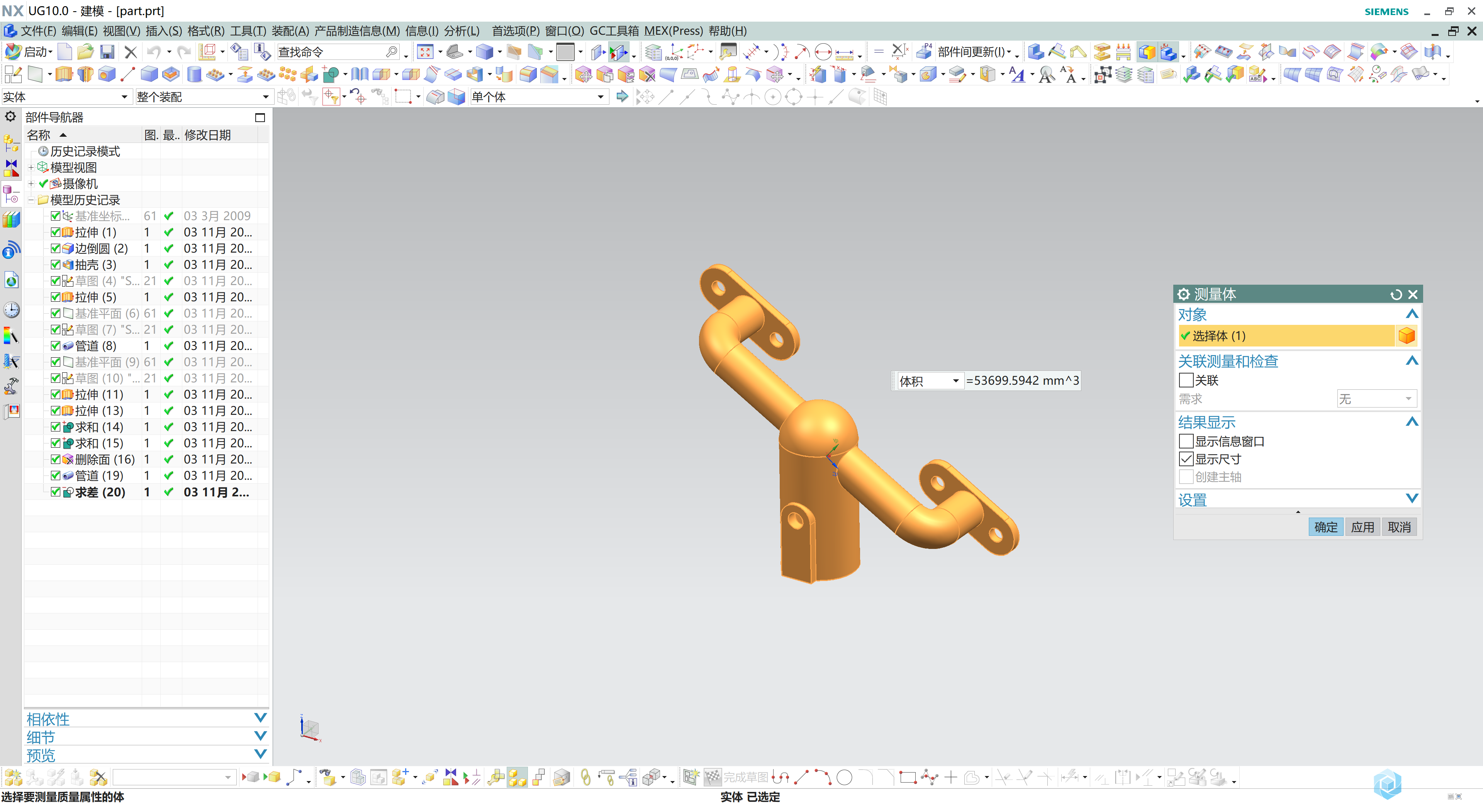Click the Unite boolean icon
This screenshot has width=1483, height=805.
pyautogui.click(x=331, y=74)
